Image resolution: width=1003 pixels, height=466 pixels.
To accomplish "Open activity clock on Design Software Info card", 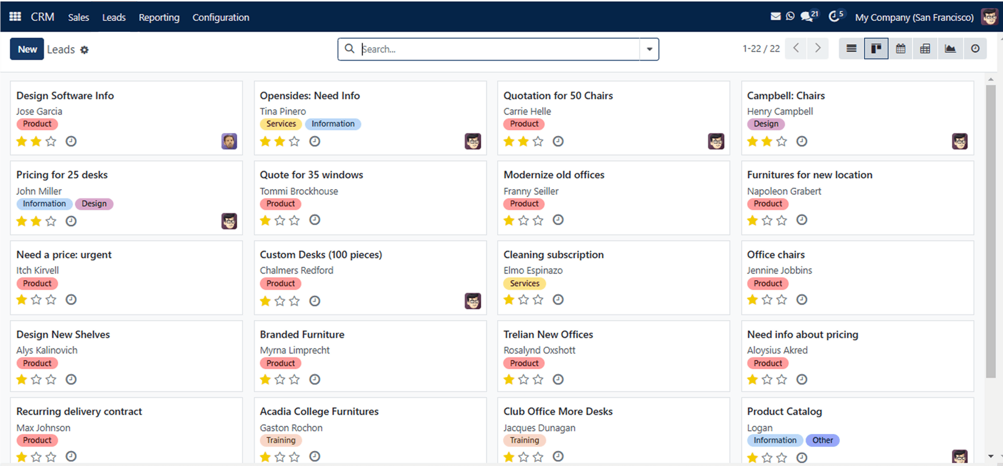I will pyautogui.click(x=71, y=141).
